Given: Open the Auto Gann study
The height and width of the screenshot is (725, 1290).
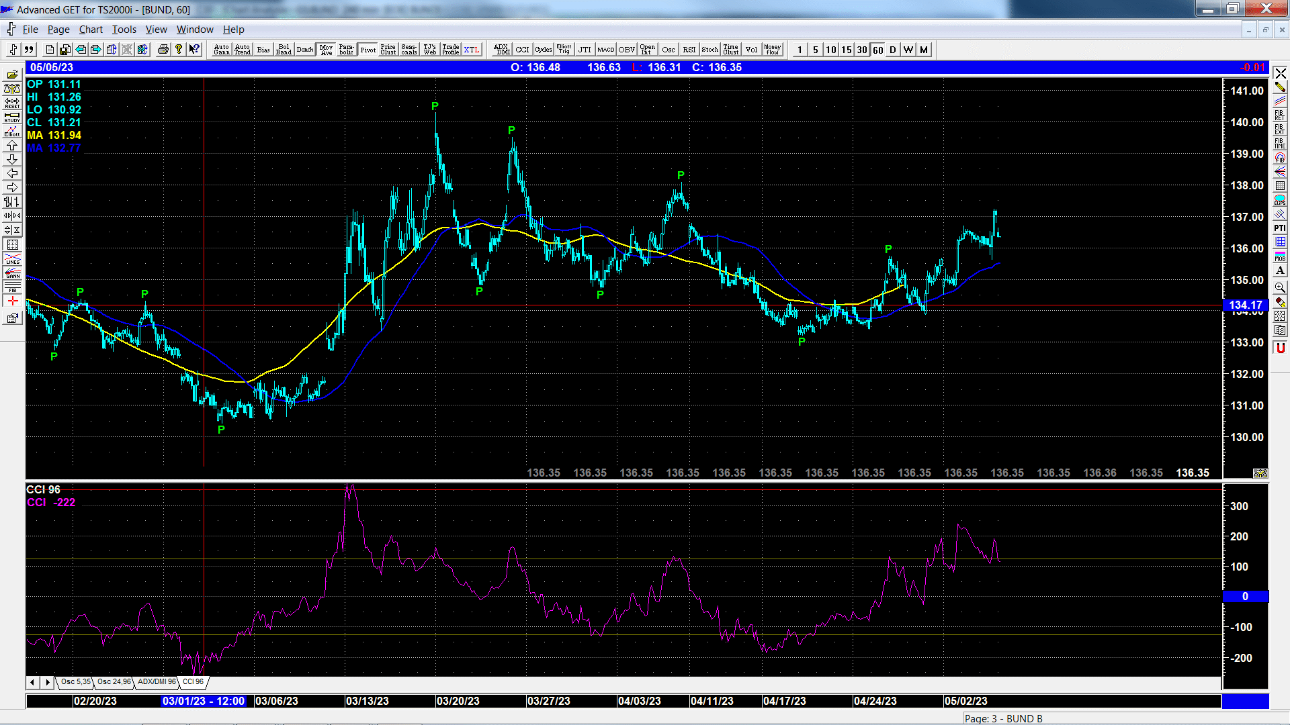Looking at the screenshot, I should 222,50.
